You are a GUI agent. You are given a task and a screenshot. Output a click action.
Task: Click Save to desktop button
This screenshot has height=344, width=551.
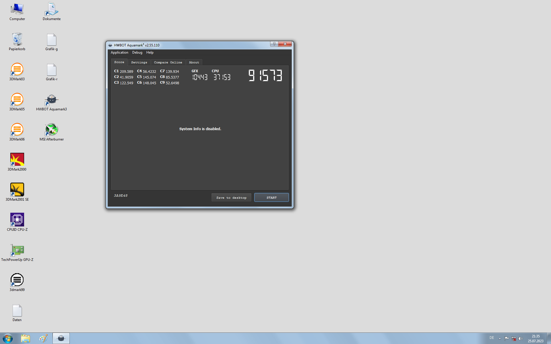point(231,198)
